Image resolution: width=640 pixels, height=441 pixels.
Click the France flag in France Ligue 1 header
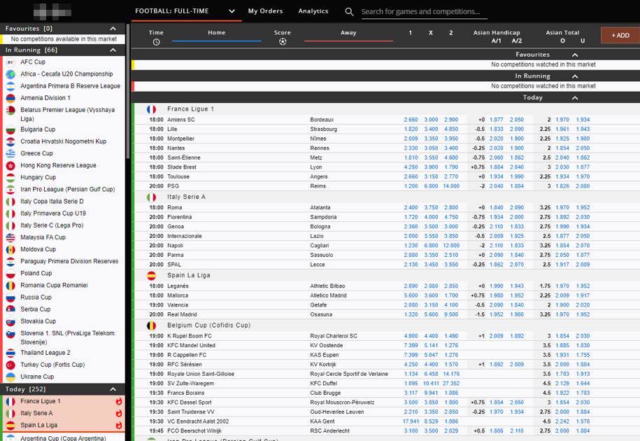click(151, 109)
